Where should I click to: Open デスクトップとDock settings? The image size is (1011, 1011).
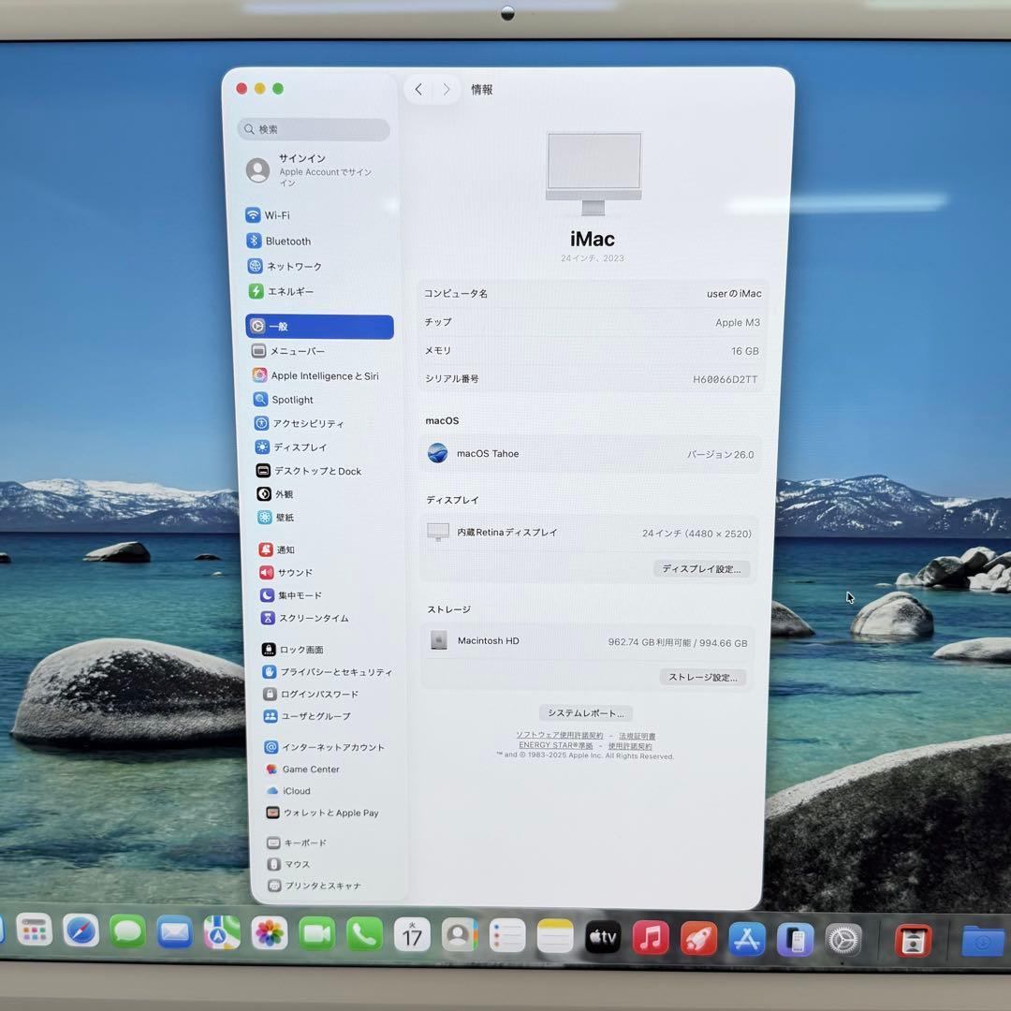309,471
